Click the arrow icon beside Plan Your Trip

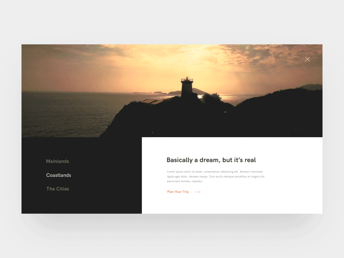(x=197, y=192)
